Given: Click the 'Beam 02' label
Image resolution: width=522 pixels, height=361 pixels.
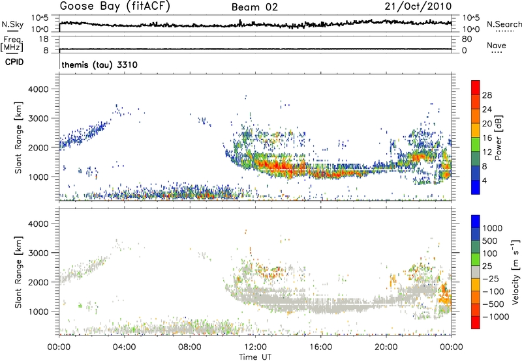Looking at the screenshot, I should (x=254, y=7).
